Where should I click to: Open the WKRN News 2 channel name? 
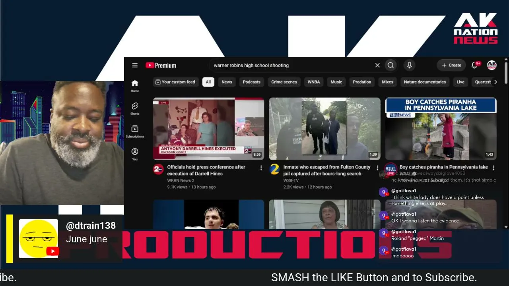(x=181, y=180)
